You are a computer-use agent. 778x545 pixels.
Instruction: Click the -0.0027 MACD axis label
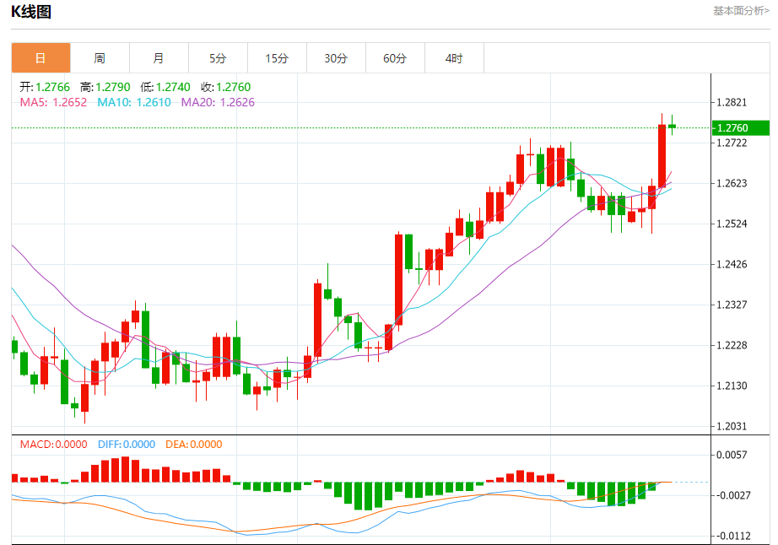(732, 495)
